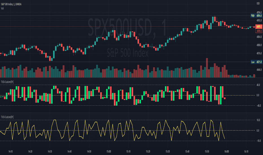263x155 pixels.
Task: Click the 15:50 time axis label
Action: click(x=207, y=152)
